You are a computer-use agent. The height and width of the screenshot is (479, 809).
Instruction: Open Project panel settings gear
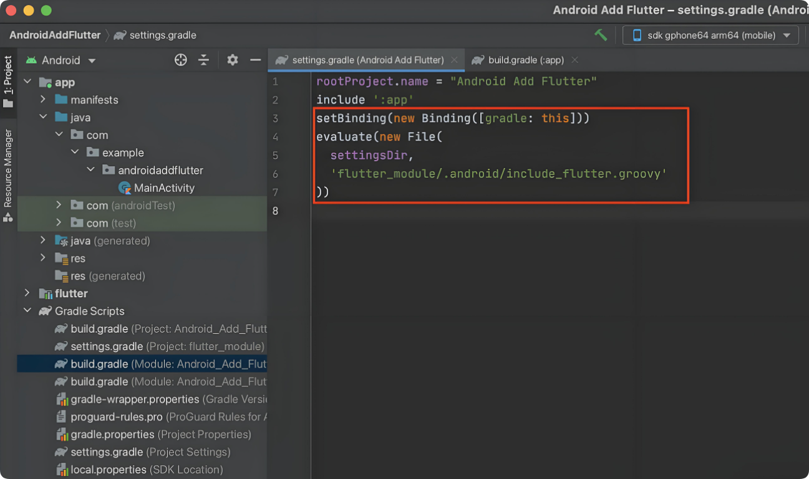click(233, 60)
